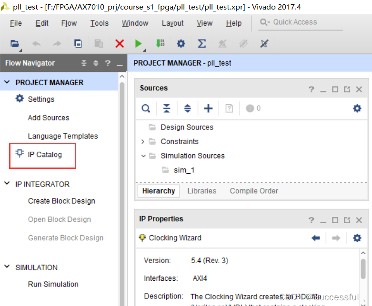This screenshot has height=306, width=372.
Task: Open the Edit menu
Action: click(42, 23)
